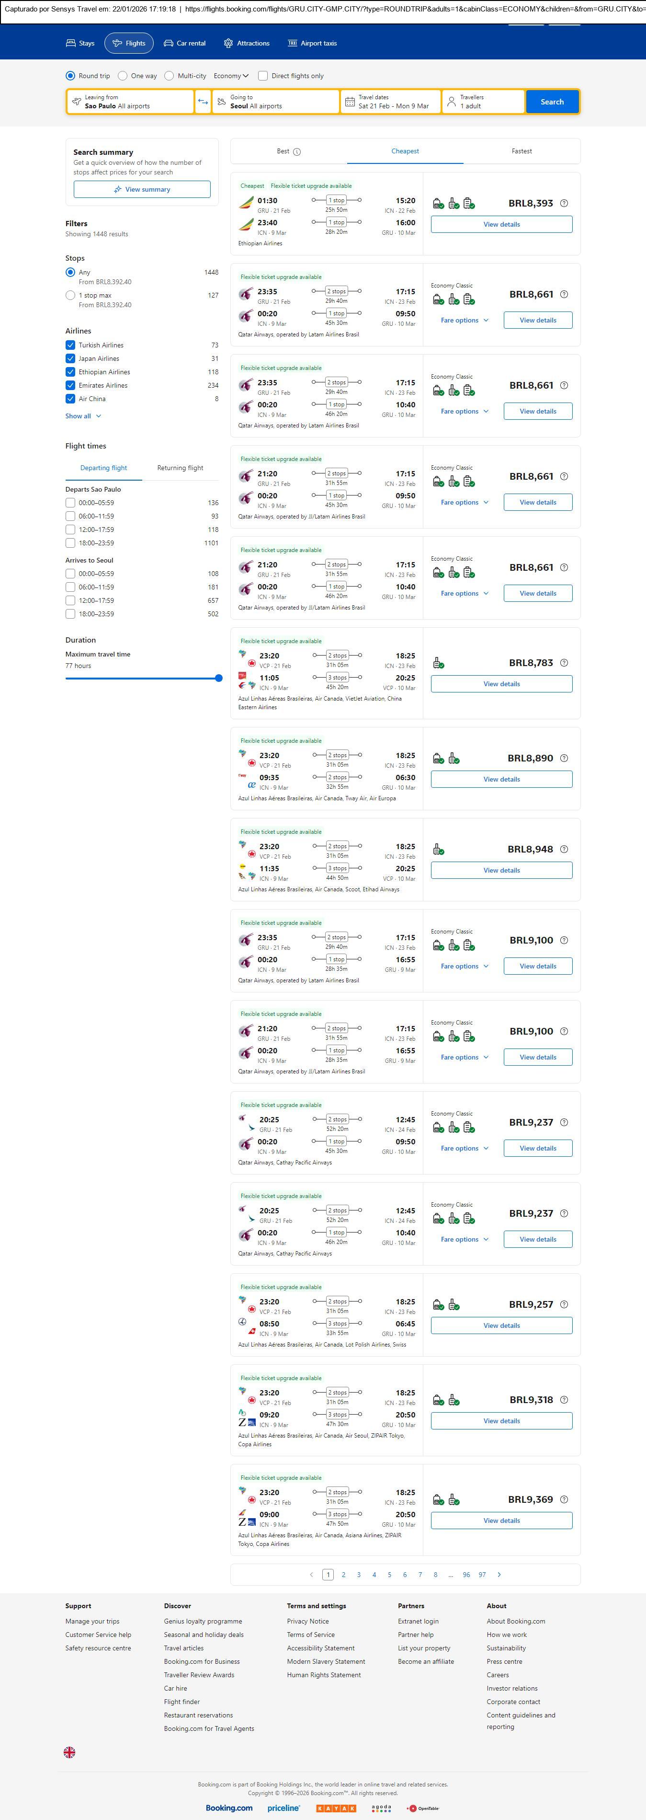Click the traveller person icon

point(451,102)
